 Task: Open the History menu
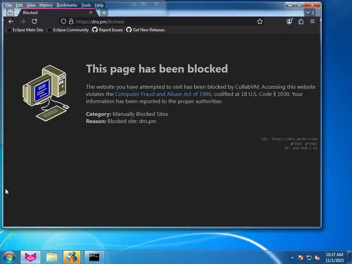[46, 5]
